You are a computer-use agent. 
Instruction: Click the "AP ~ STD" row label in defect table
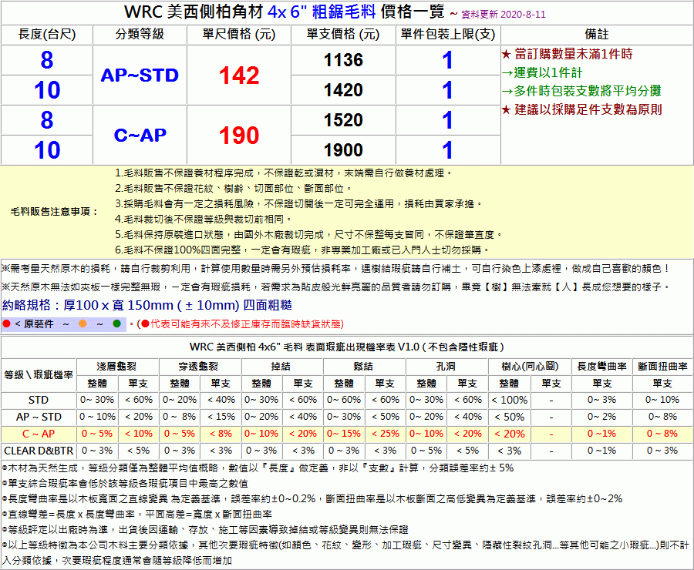click(x=39, y=417)
